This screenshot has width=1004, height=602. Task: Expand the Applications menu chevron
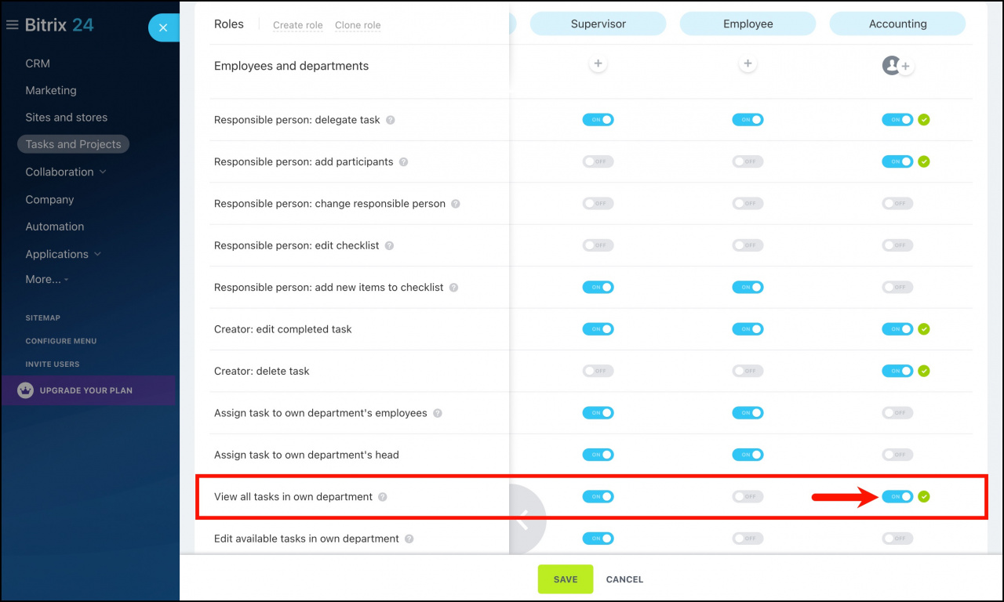point(98,254)
